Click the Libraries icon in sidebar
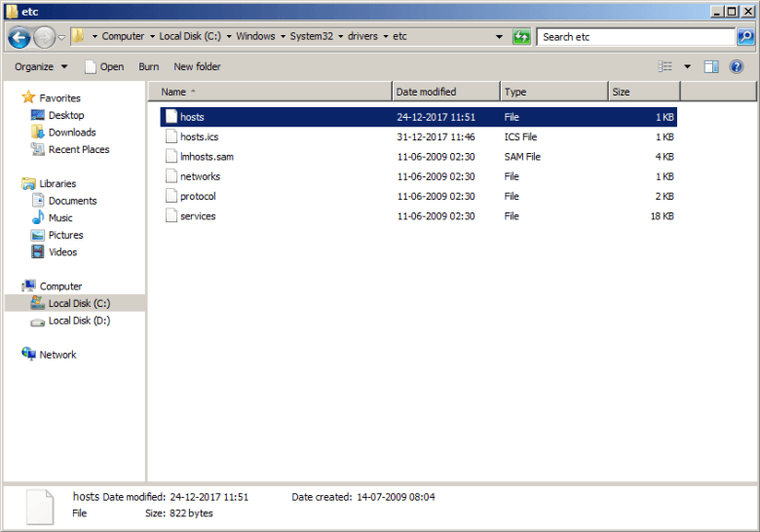 [x=28, y=183]
